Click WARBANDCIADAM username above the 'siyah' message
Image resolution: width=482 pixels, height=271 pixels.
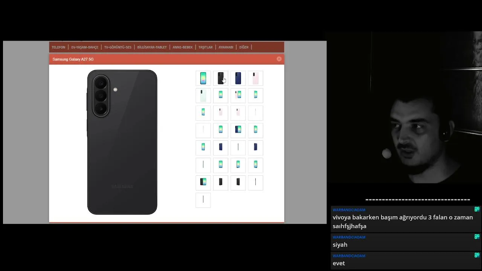click(349, 237)
